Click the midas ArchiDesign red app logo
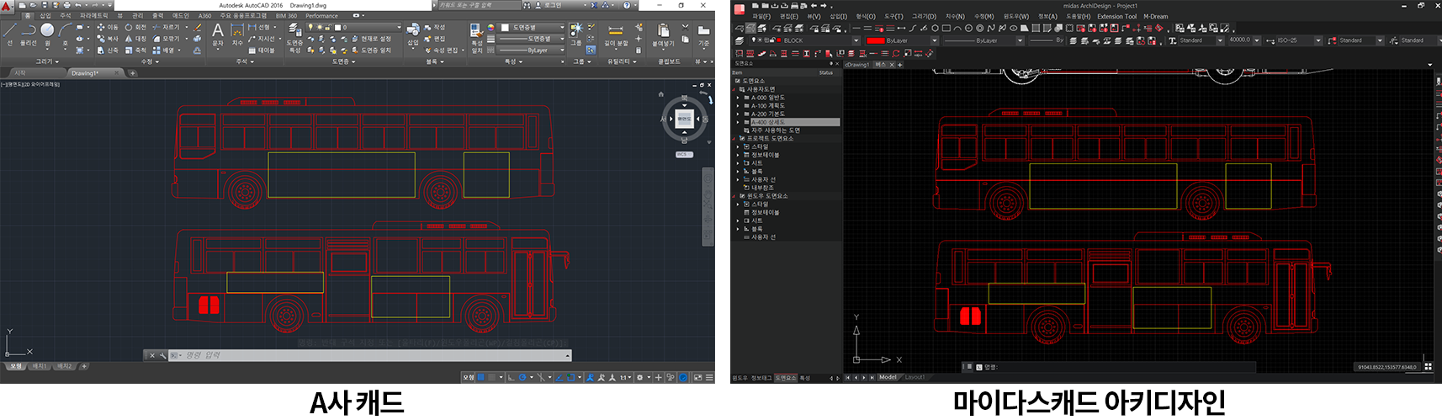1442x420 pixels. [740, 9]
